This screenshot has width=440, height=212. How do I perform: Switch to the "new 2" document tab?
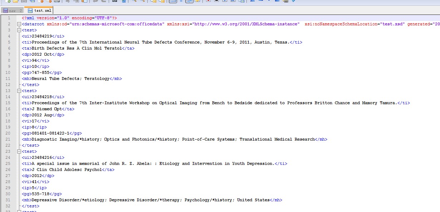(x=13, y=11)
